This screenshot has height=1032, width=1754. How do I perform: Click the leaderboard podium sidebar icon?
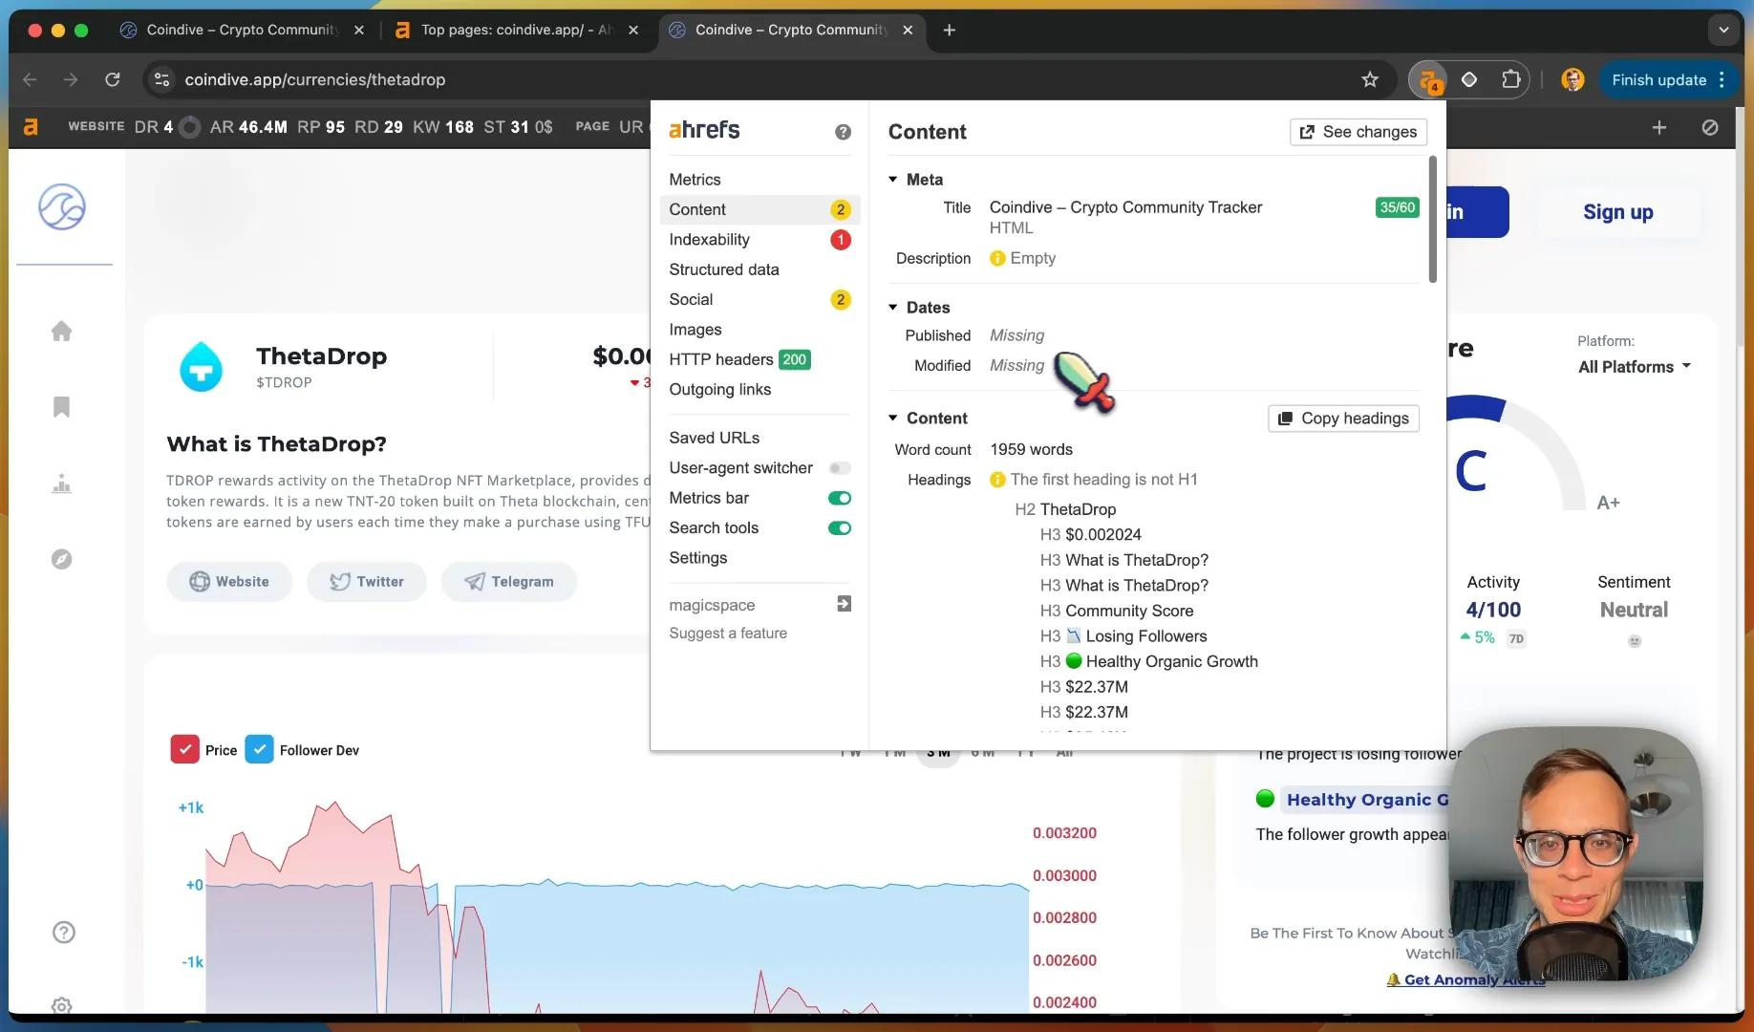pos(61,484)
